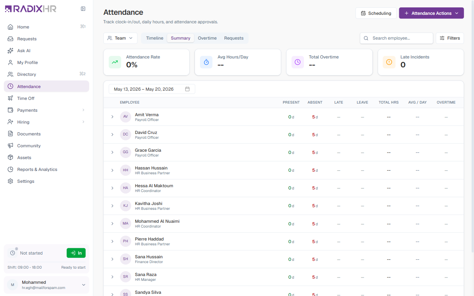Select the Summary tab
474x296 pixels.
pyautogui.click(x=181, y=38)
